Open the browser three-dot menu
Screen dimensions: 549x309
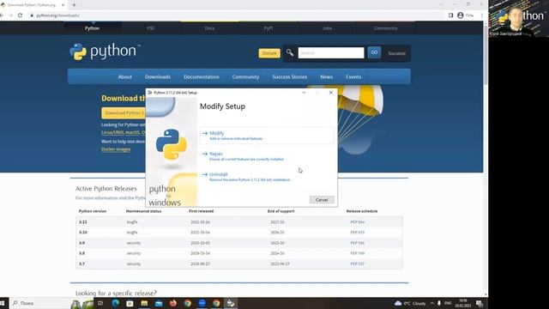482,15
